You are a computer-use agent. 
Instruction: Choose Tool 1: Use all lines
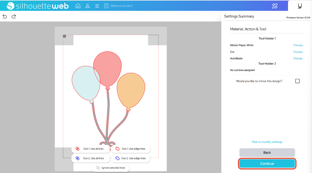click(90, 149)
